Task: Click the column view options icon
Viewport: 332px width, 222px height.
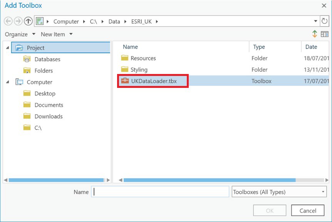Action: coord(324,34)
